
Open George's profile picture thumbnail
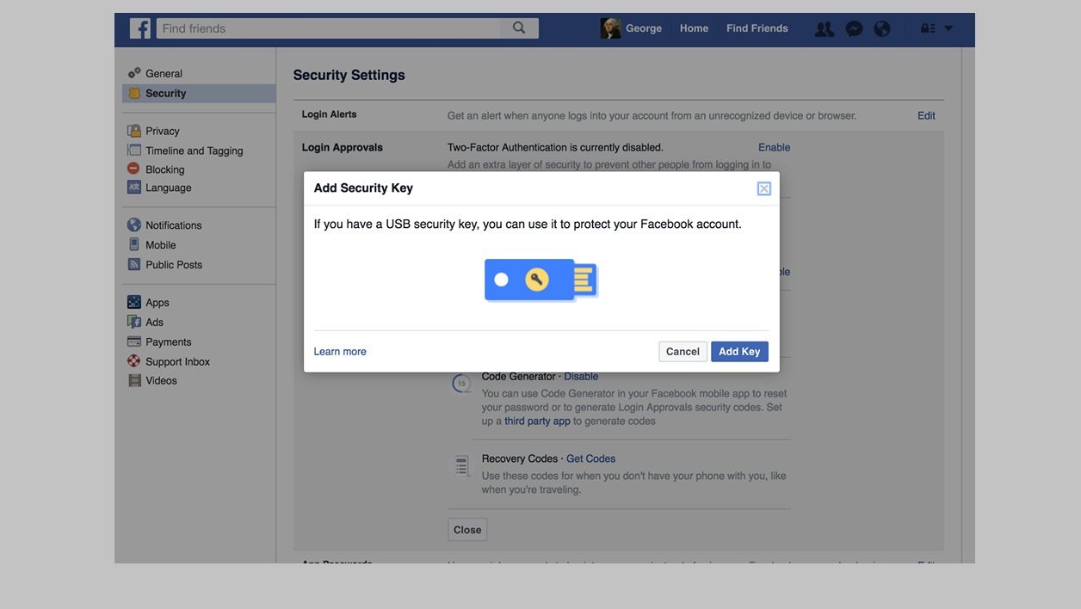(x=611, y=28)
